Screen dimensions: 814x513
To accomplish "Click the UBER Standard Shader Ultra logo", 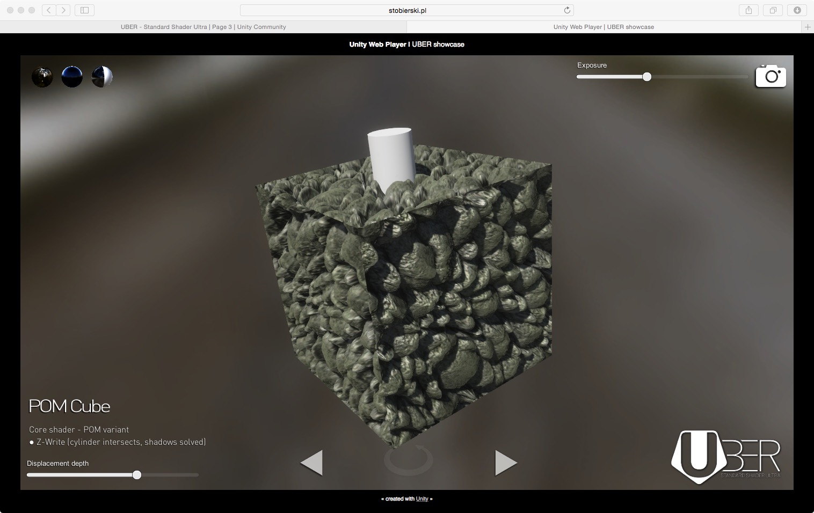I will pyautogui.click(x=726, y=457).
